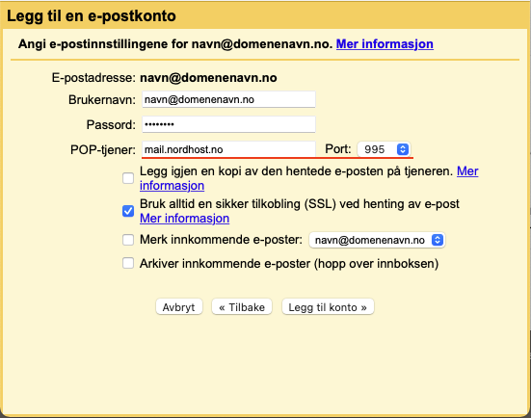This screenshot has height=418, width=531.
Task: Click the Brukernavn: field label
Action: pos(102,100)
